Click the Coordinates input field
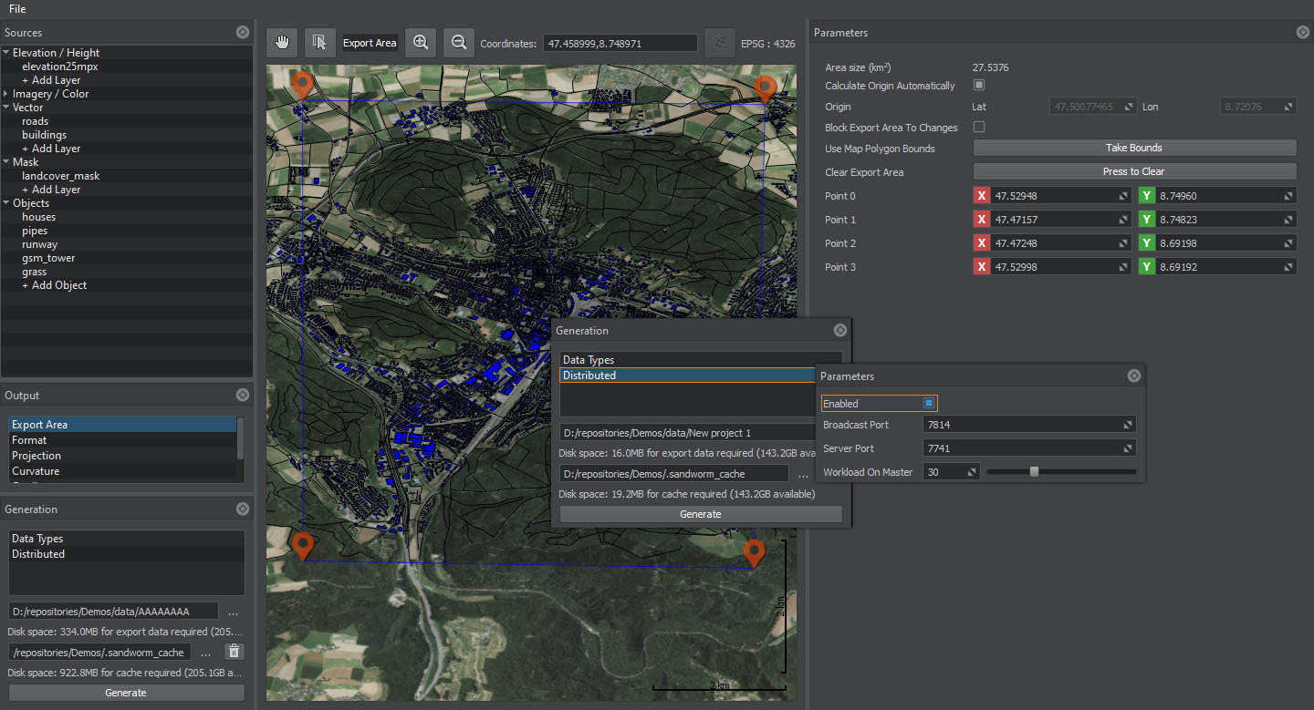Screen dimensions: 1314x710 click(620, 43)
